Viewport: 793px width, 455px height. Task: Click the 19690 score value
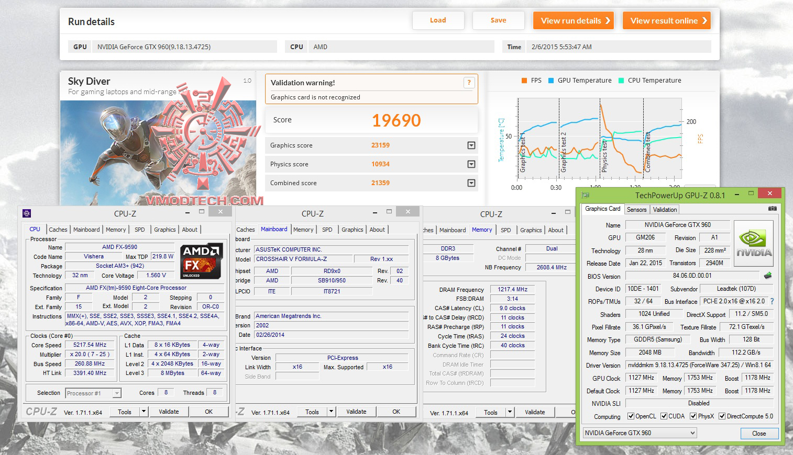[x=397, y=120]
